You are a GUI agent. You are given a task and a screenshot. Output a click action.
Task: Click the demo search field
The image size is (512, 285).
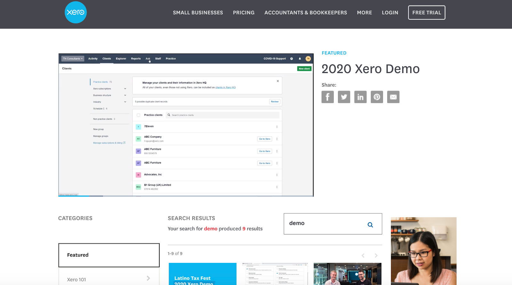[333, 224]
